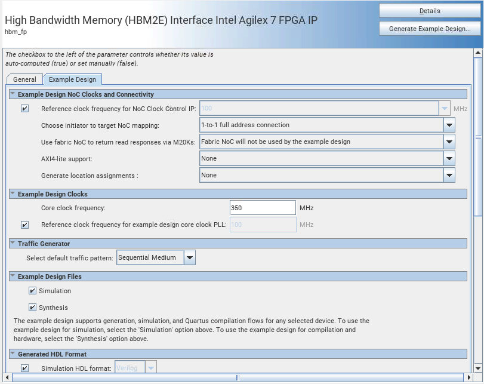484x384 pixels.
Task: Uncheck the Synthesis checkbox
Action: click(x=33, y=308)
